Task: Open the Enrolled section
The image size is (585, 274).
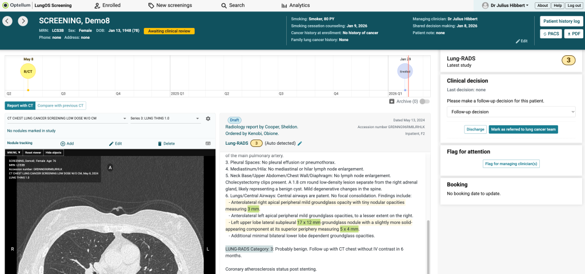Action: [x=107, y=5]
